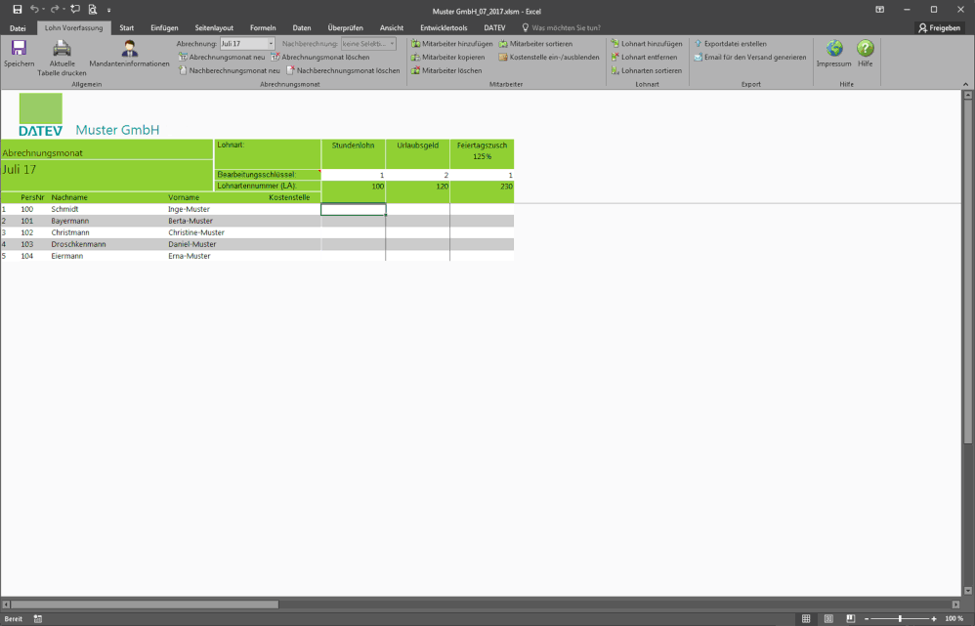Select Page Layout view in status bar
Screen dimensions: 975x626
[828, 618]
